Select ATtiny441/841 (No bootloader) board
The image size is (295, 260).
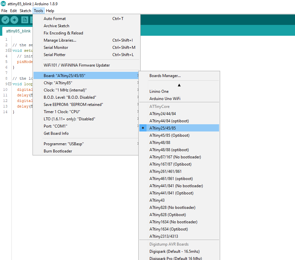click(179, 186)
